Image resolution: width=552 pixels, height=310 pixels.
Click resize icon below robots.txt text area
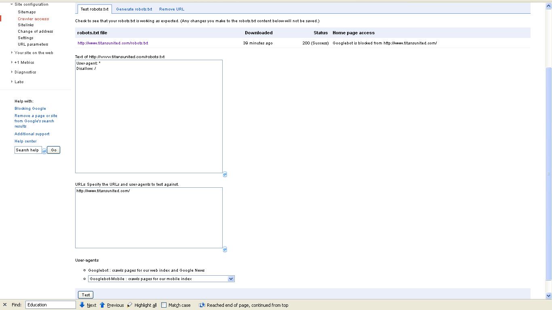click(225, 174)
